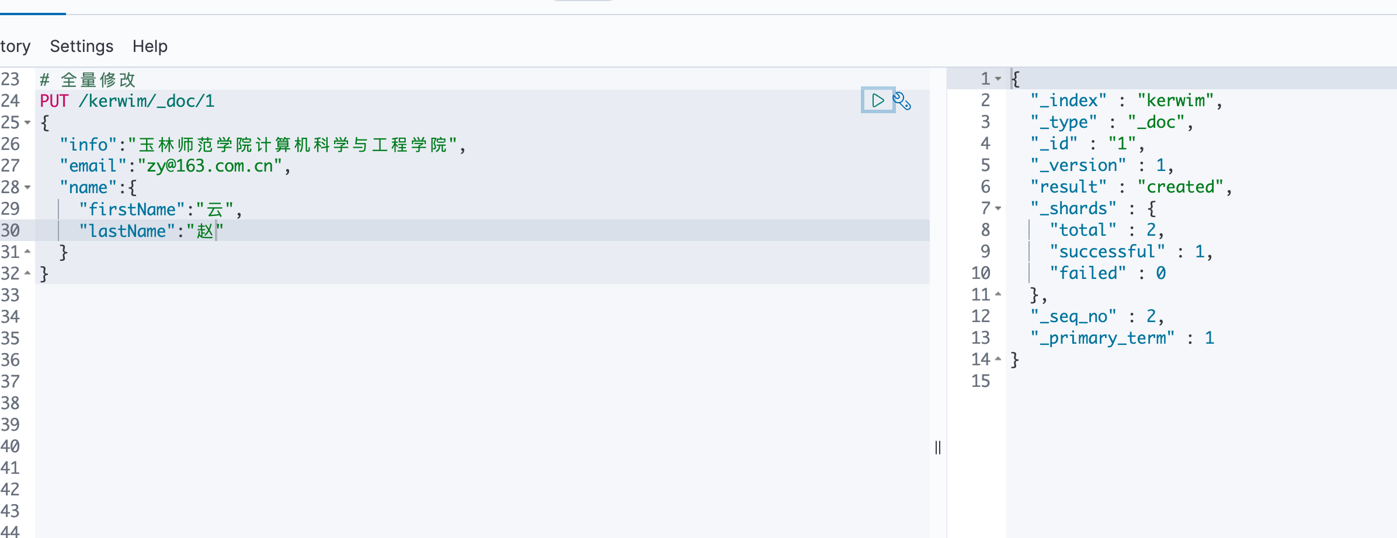Collapse the name object fold arrow

click(27, 187)
